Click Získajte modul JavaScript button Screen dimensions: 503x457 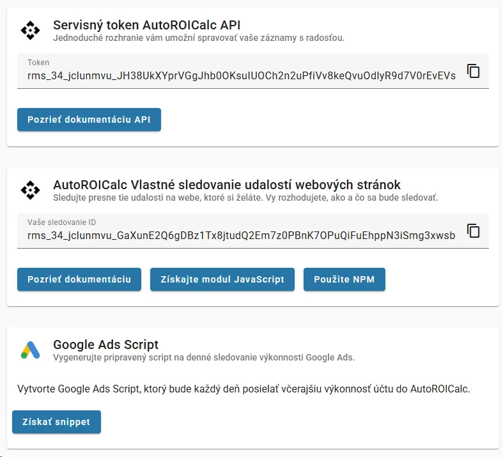[222, 279]
